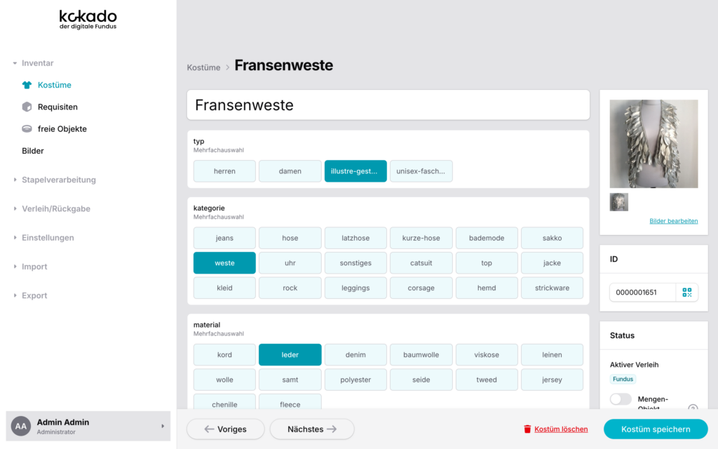Toggle the Mengen-Objekt switch
This screenshot has width=718, height=449.
621,399
